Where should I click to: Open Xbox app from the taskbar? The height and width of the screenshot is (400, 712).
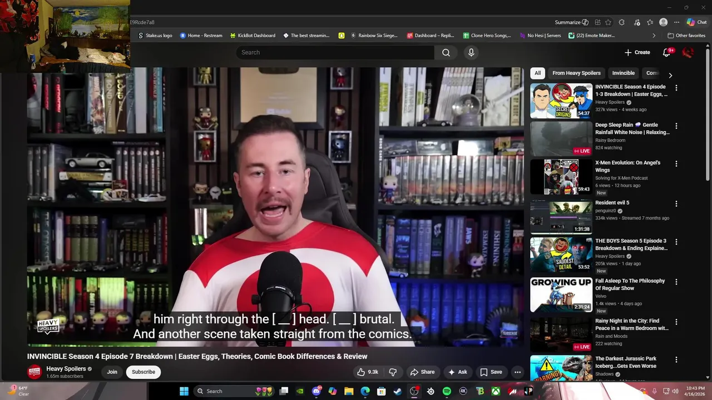(496, 391)
